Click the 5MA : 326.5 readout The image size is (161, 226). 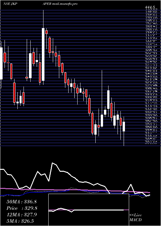(20, 221)
